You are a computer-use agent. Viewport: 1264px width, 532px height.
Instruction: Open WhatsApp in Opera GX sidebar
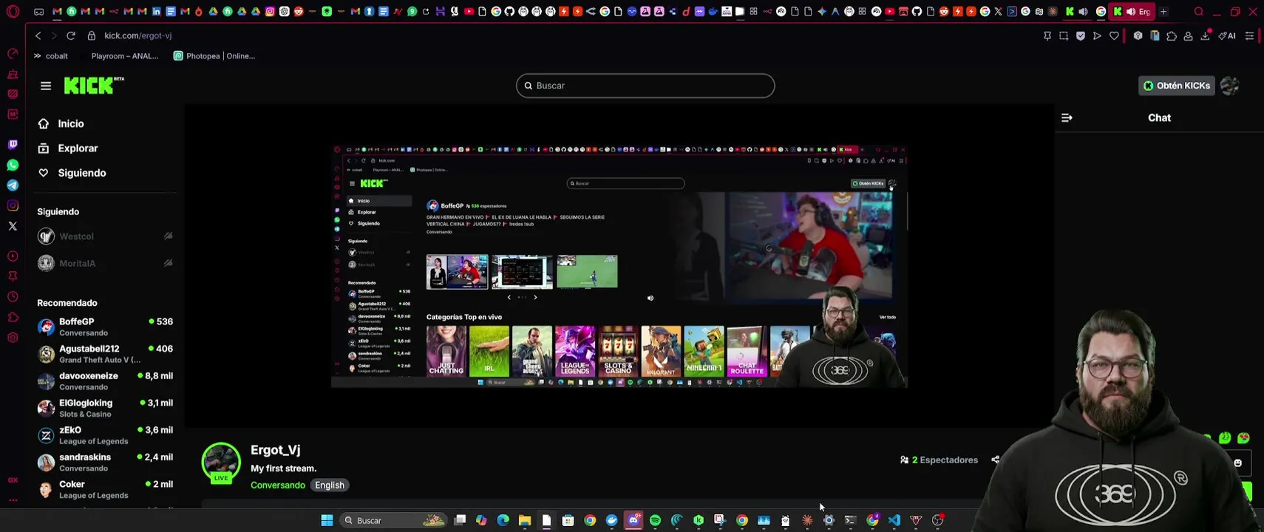click(13, 166)
